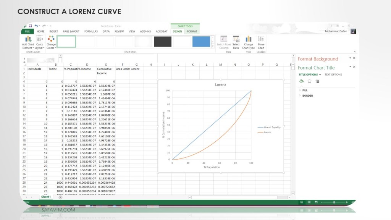Adjust the zoom slider in status bar
The width and height of the screenshot is (391, 220).
pyautogui.click(x=334, y=202)
